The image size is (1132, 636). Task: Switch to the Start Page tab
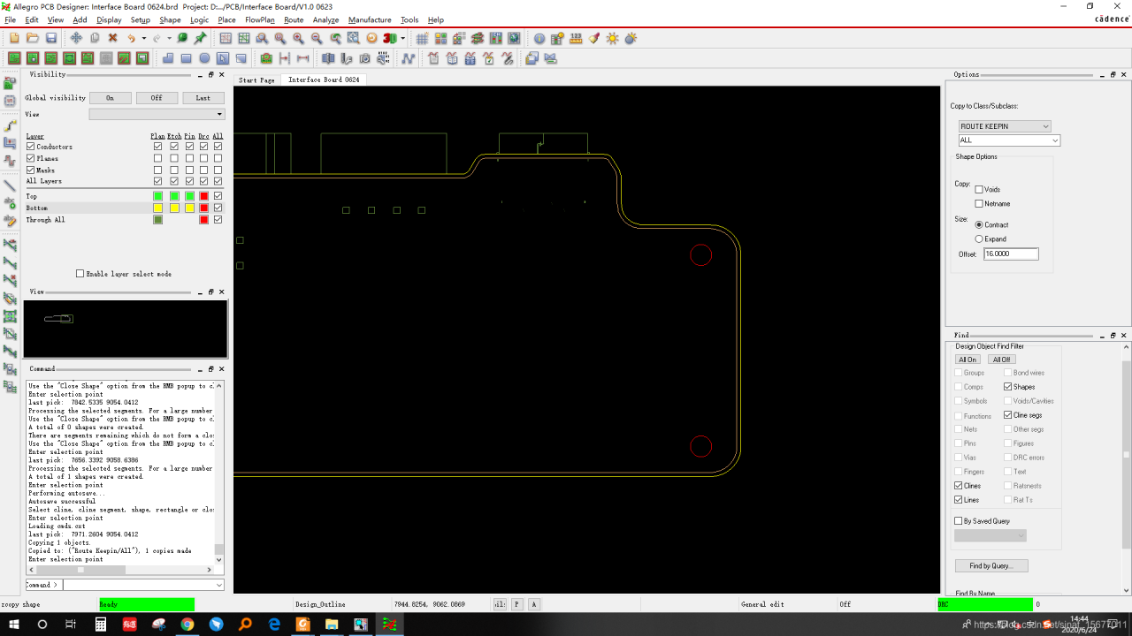click(x=256, y=79)
